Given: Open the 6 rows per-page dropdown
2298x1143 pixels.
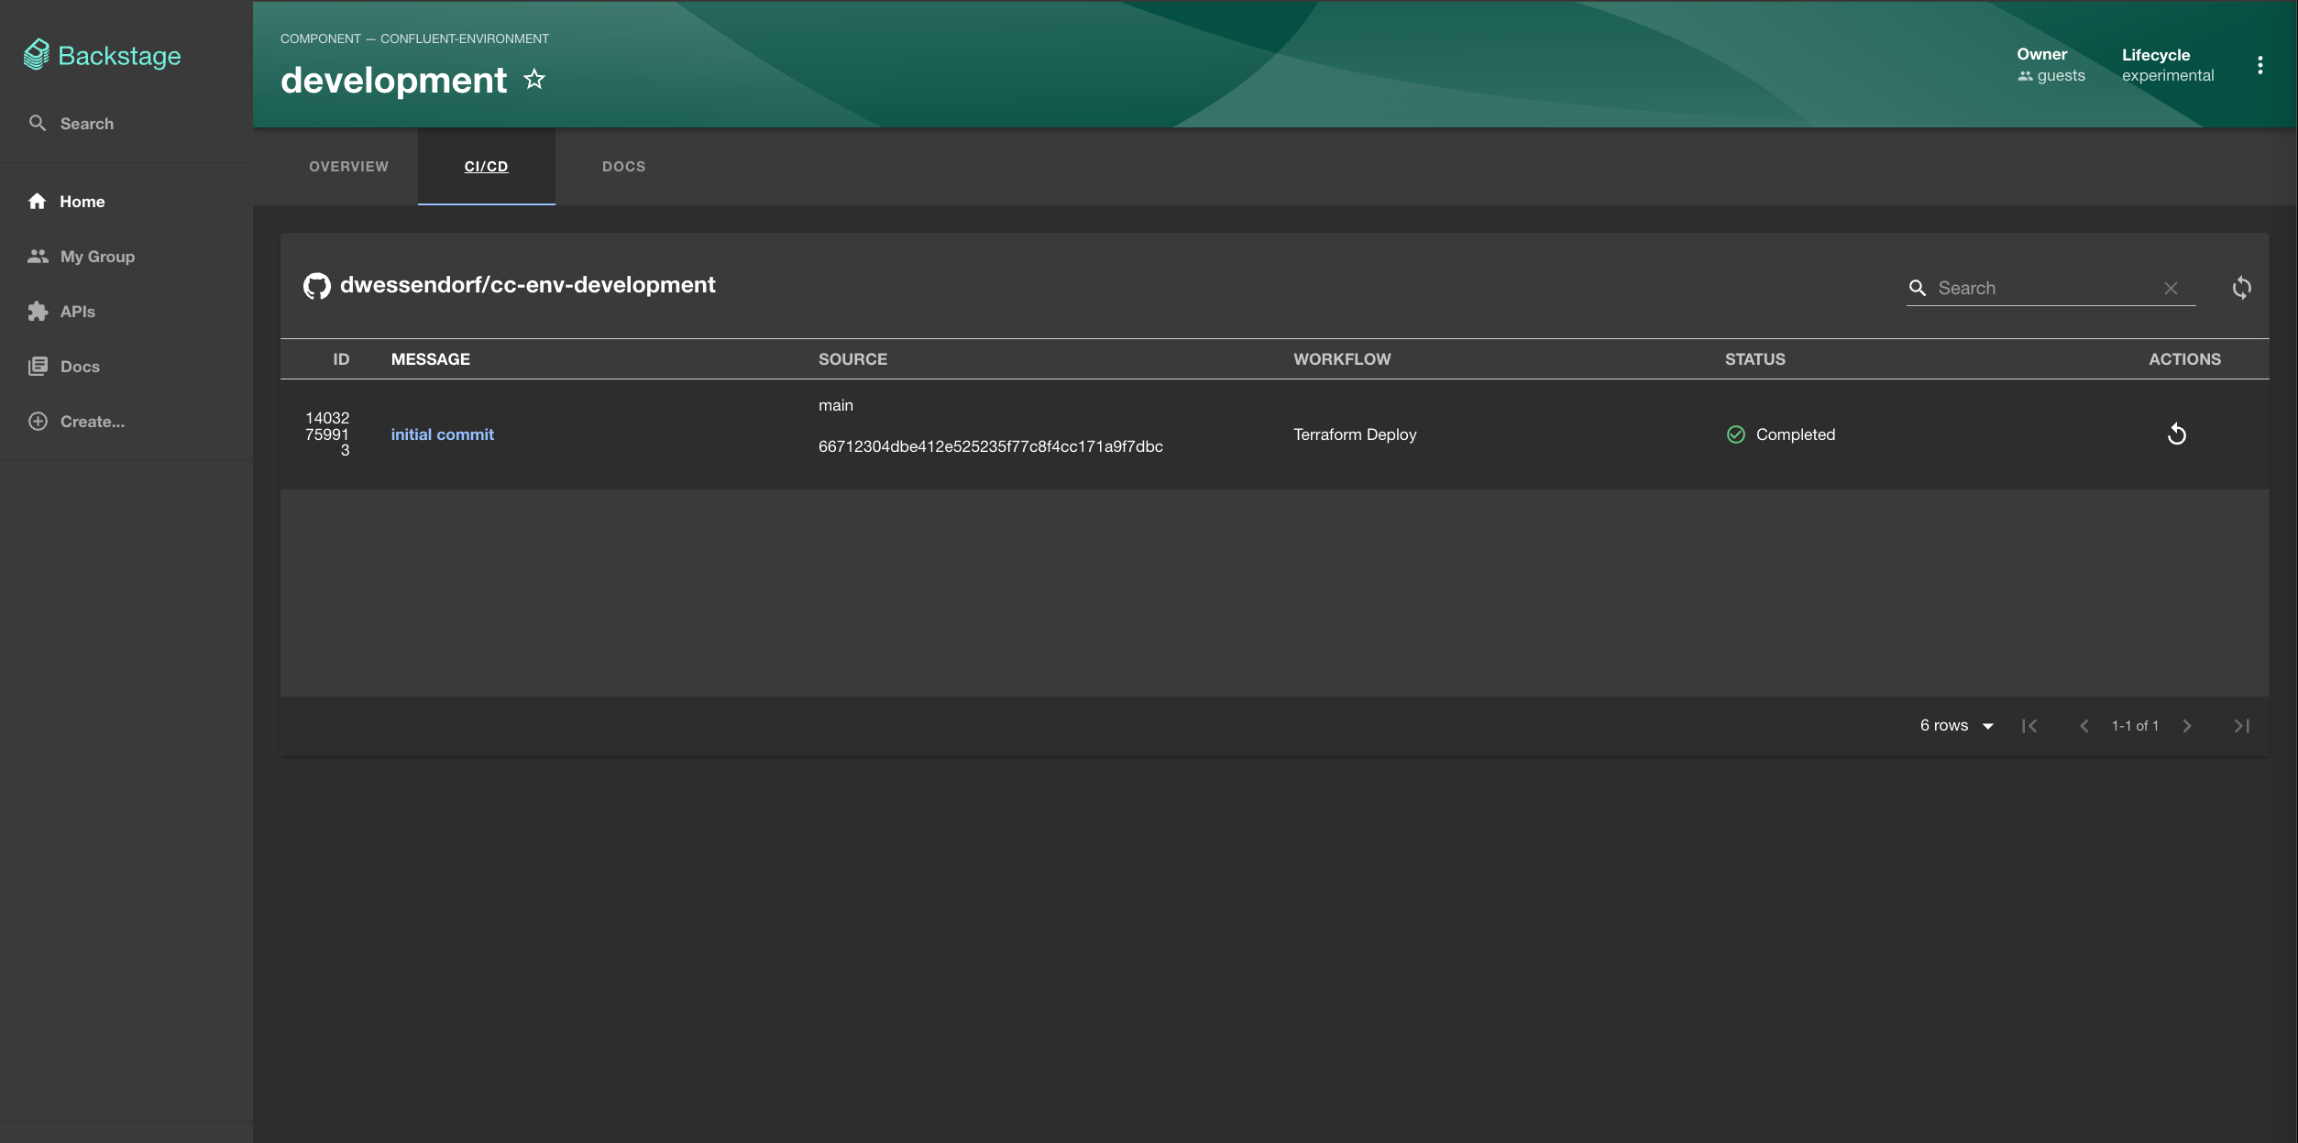Looking at the screenshot, I should (x=1956, y=726).
